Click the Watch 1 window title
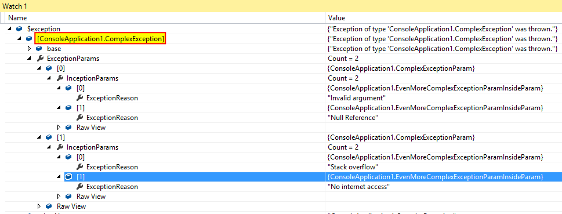The width and height of the screenshot is (562, 214). [14, 6]
